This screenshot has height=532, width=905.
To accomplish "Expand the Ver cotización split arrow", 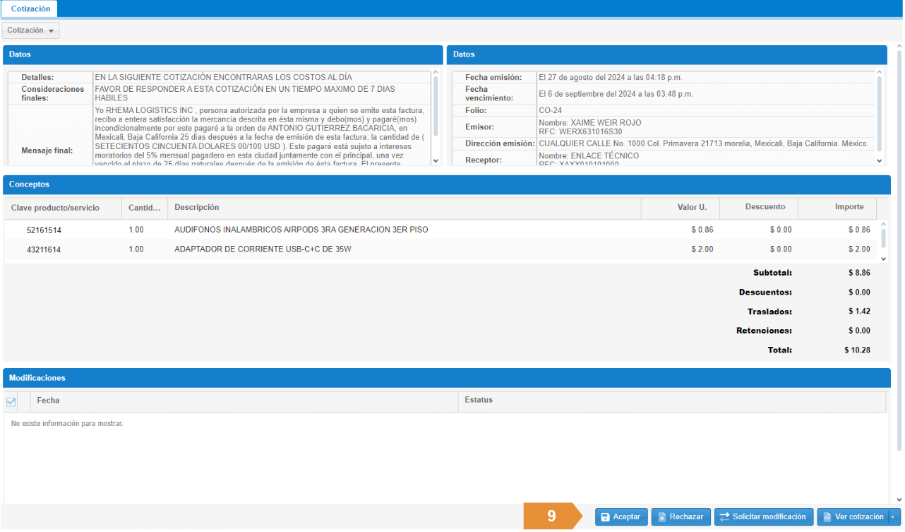I will click(x=894, y=517).
